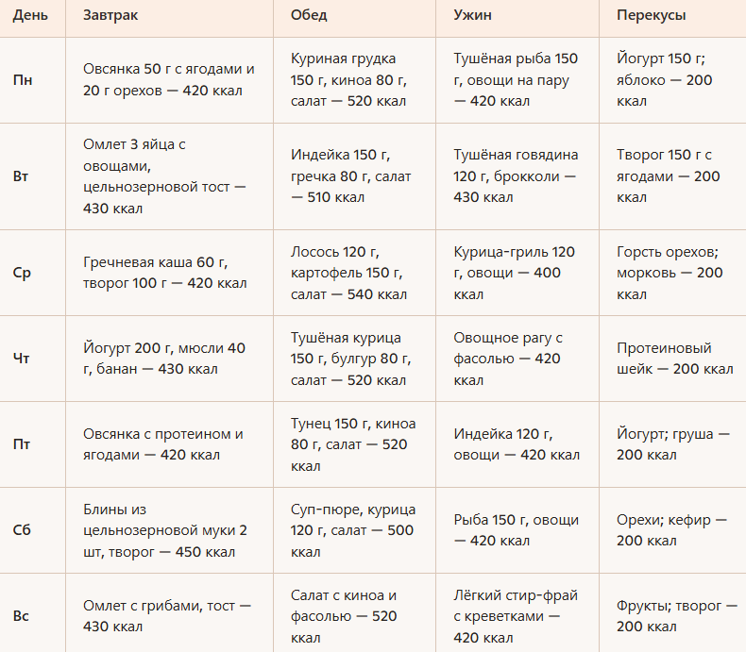This screenshot has width=746, height=652.
Task: Click the Блины из цельнозерновой муки cell
Action: 169,530
